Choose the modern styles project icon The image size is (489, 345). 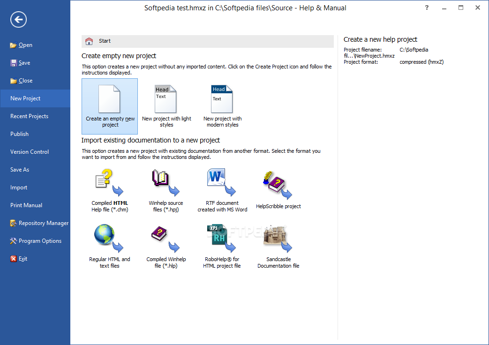click(222, 99)
